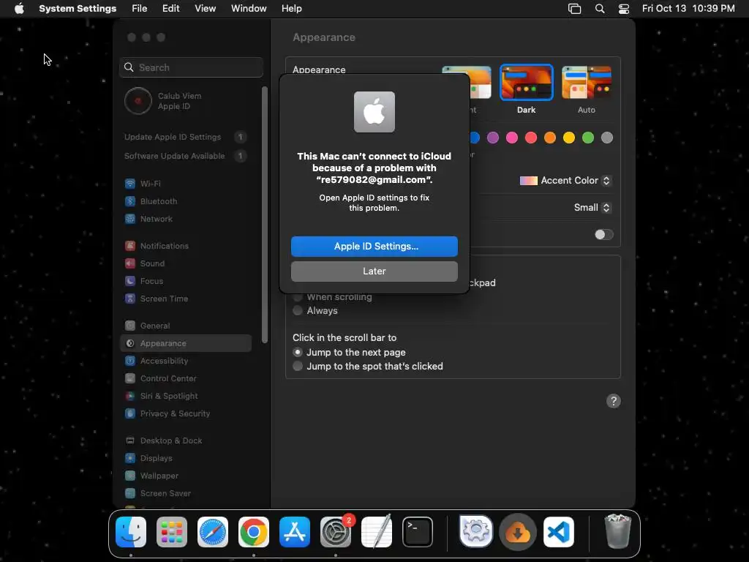Open Accent Color highlight dropdown
Image resolution: width=749 pixels, height=562 pixels.
pyautogui.click(x=565, y=181)
